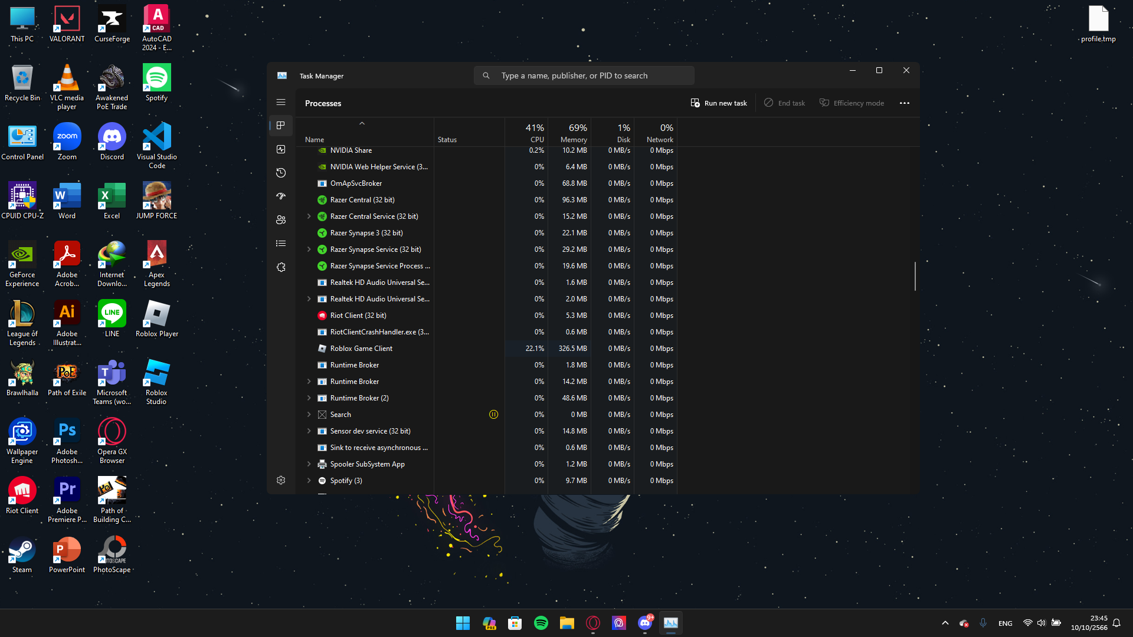The image size is (1133, 637).
Task: Sort by Disk column header
Action: (613, 133)
